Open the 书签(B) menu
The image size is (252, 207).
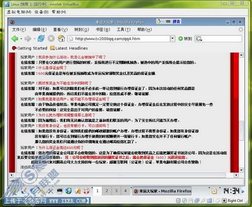click(x=103, y=30)
